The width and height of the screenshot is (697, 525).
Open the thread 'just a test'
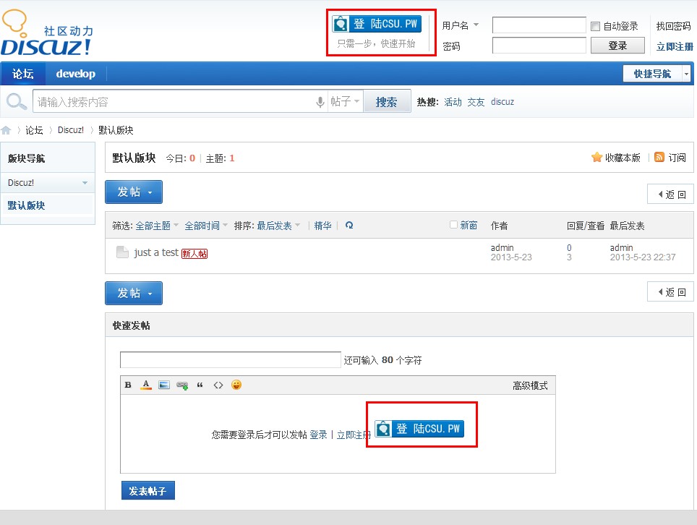pyautogui.click(x=156, y=252)
